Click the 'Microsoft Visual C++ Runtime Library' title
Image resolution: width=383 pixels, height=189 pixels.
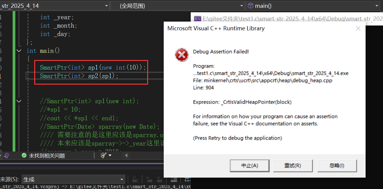click(x=216, y=28)
